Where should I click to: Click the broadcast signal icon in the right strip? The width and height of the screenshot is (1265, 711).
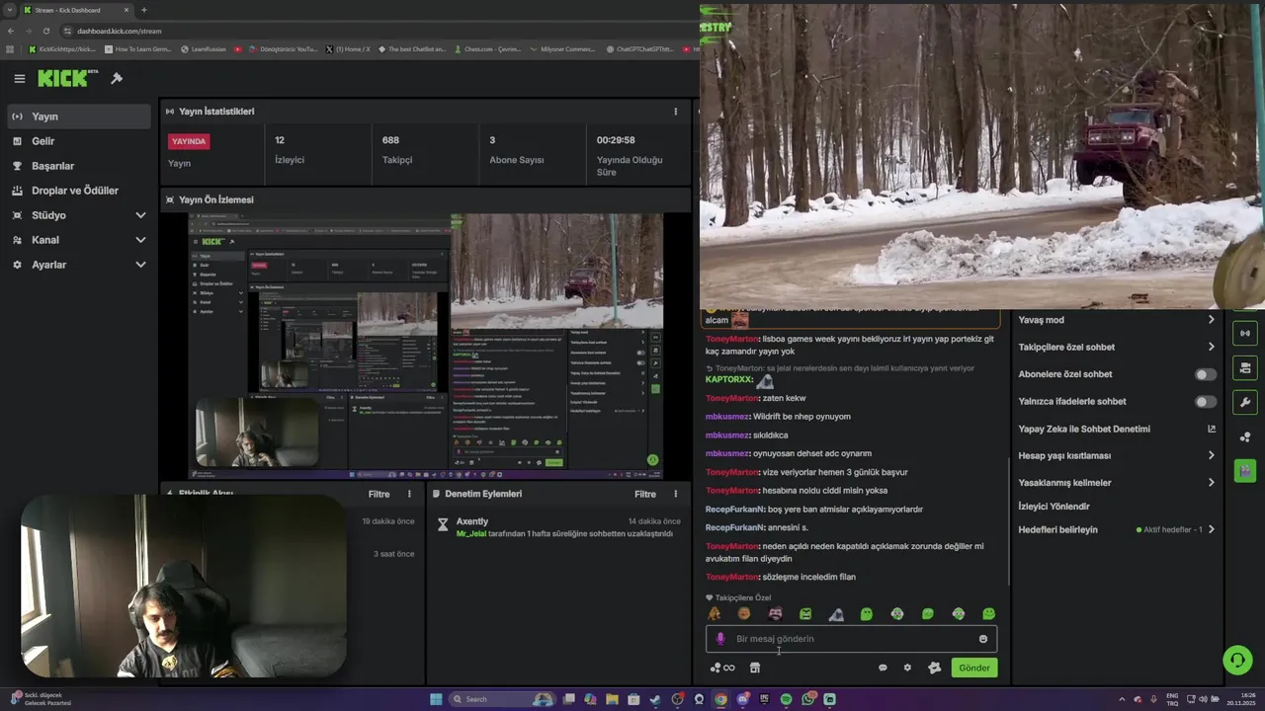point(1245,334)
